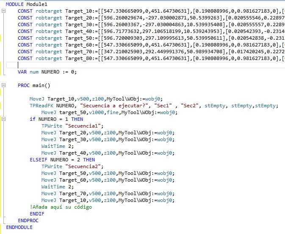
Task: Click the 'MoveJ Target_50,v500' line
Action: 108,174
